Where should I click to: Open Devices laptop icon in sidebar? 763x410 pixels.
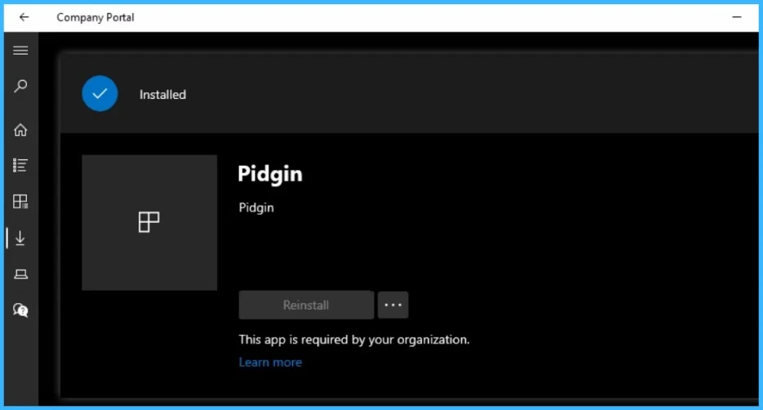[x=20, y=274]
